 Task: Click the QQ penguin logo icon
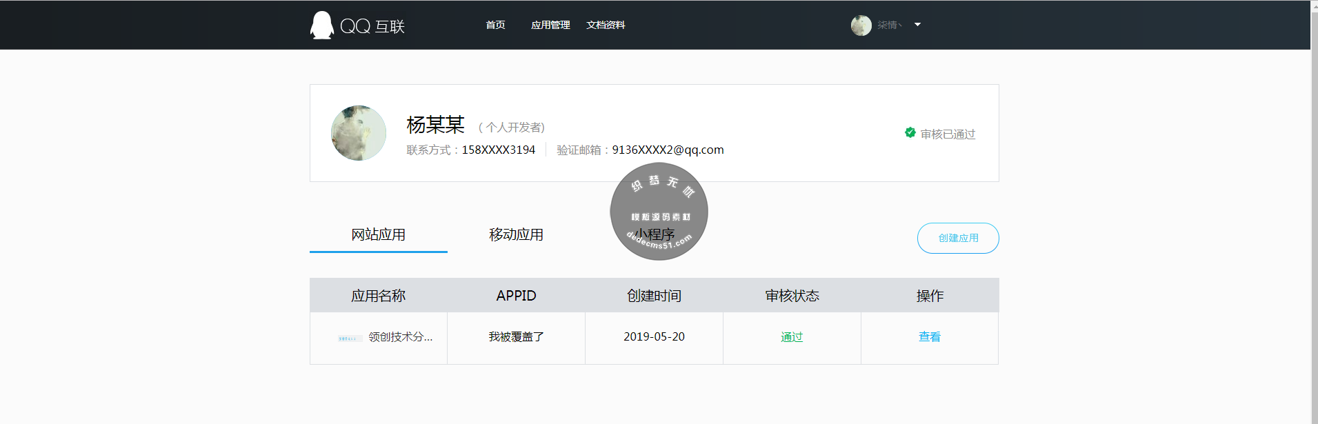[321, 26]
